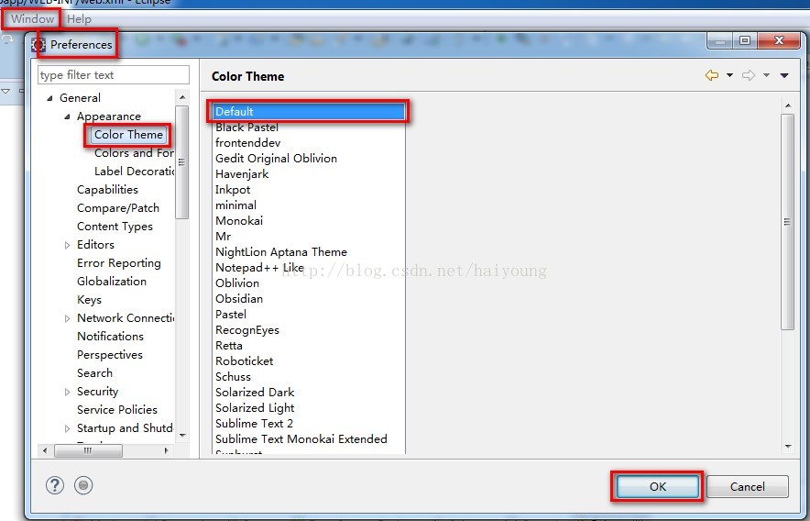
Task: Select Compare/Patch in the tree
Action: click(x=118, y=208)
